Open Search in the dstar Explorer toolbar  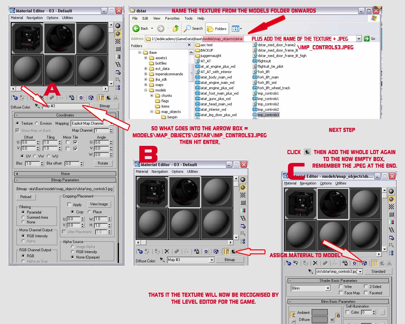193,28
